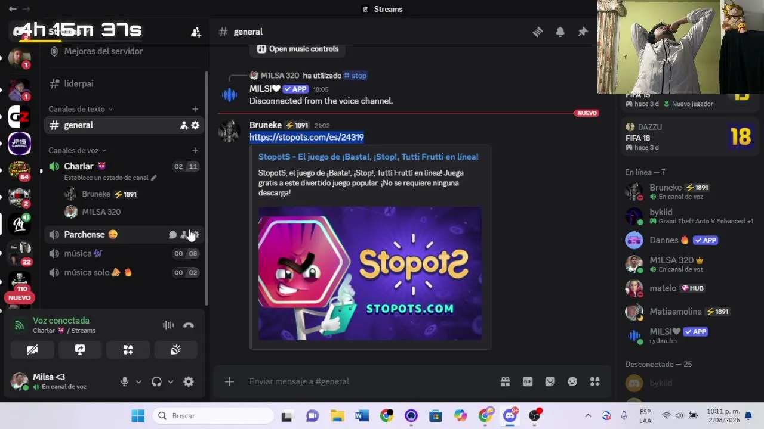The height and width of the screenshot is (429, 764).
Task: Open notification settings bell in header
Action: pyautogui.click(x=560, y=32)
